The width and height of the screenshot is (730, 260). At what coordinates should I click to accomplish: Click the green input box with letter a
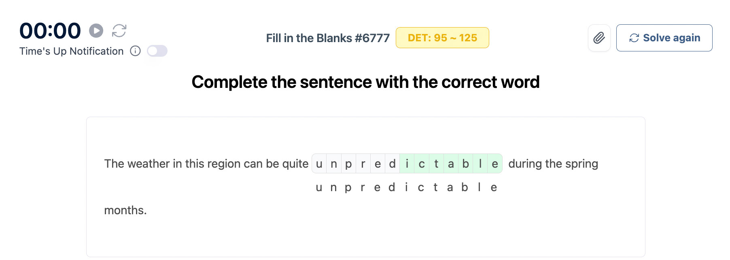click(x=451, y=164)
